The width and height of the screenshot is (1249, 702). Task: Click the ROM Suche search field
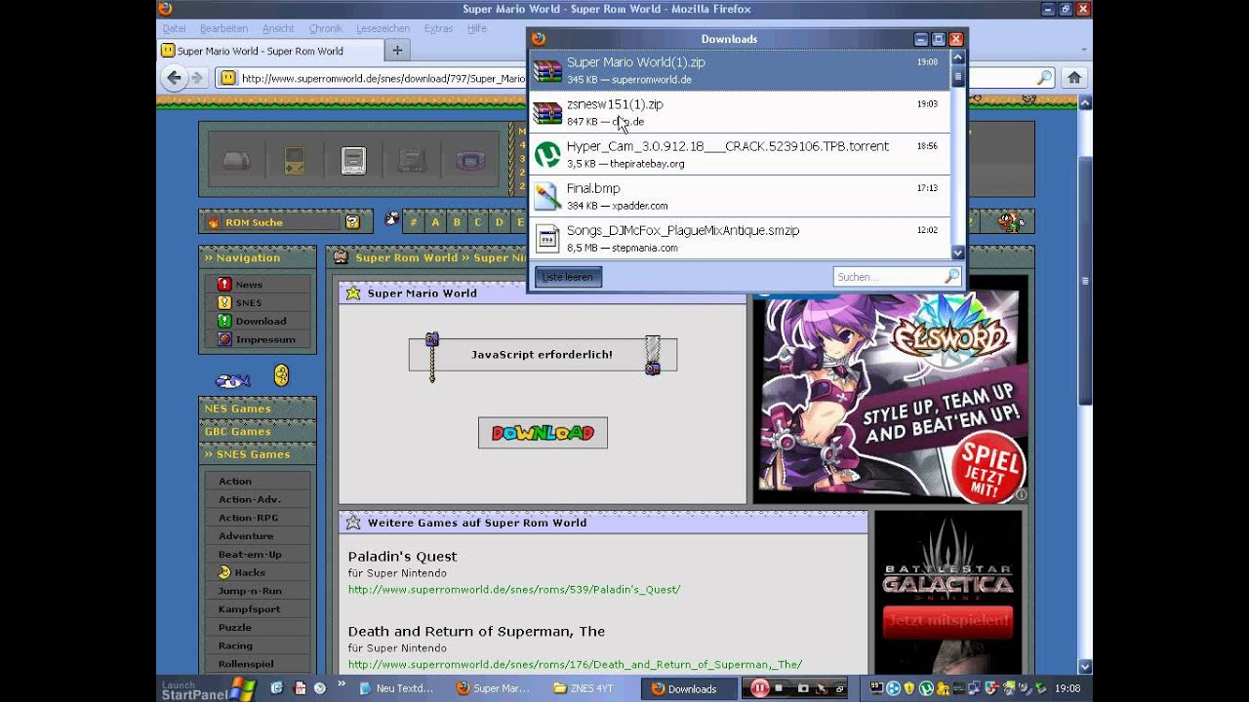281,222
